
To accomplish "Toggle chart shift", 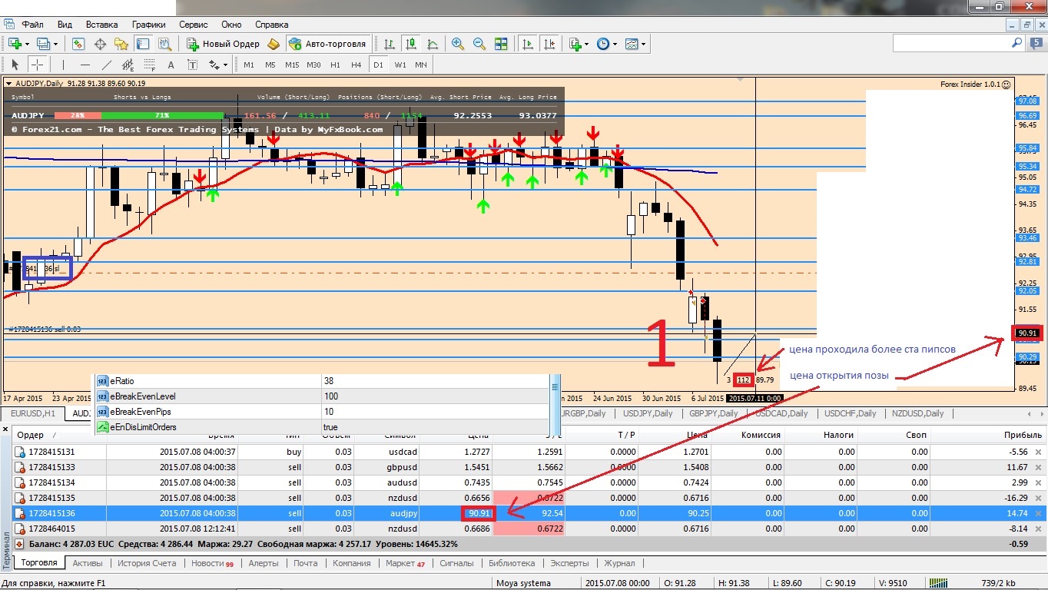I will tap(549, 44).
